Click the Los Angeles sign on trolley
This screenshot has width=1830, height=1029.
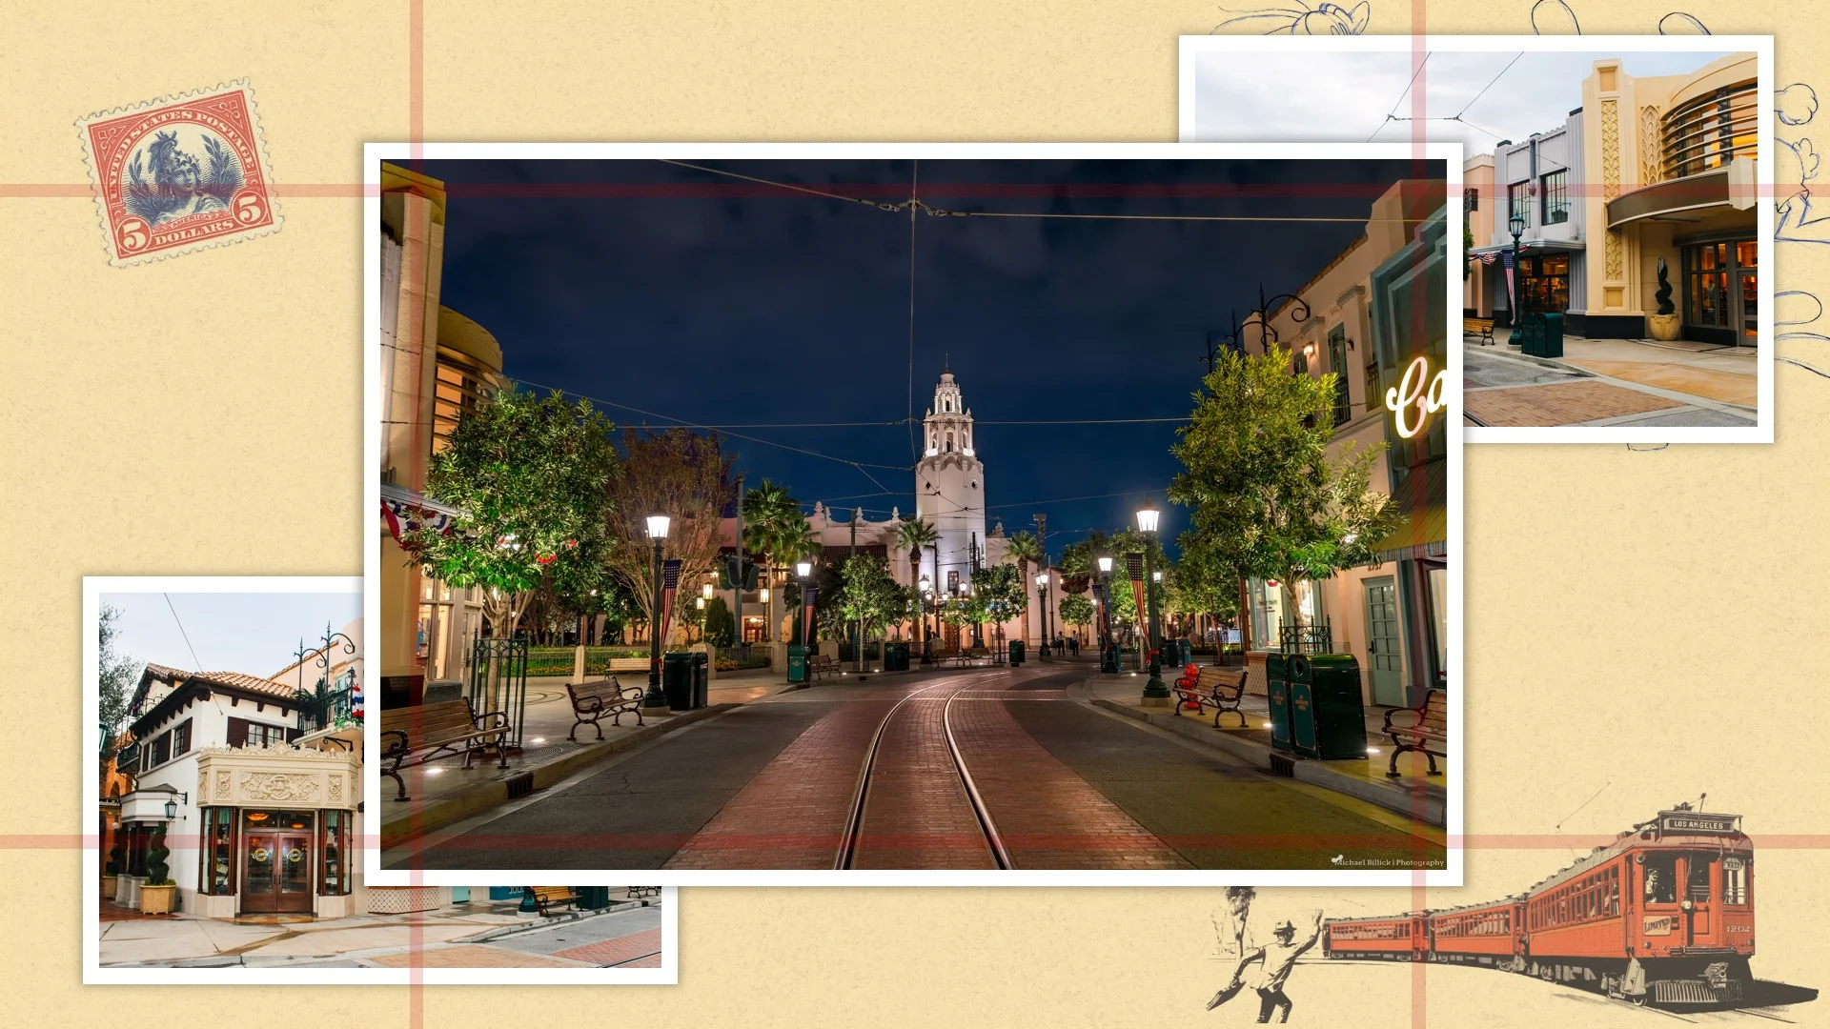[x=1698, y=824]
